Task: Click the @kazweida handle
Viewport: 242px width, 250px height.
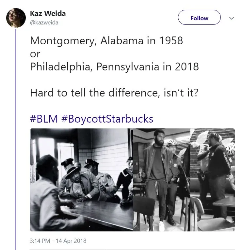Action: tap(44, 22)
